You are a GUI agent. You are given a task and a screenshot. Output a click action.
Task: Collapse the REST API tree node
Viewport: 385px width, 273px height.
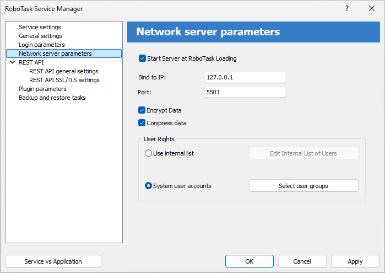point(12,62)
